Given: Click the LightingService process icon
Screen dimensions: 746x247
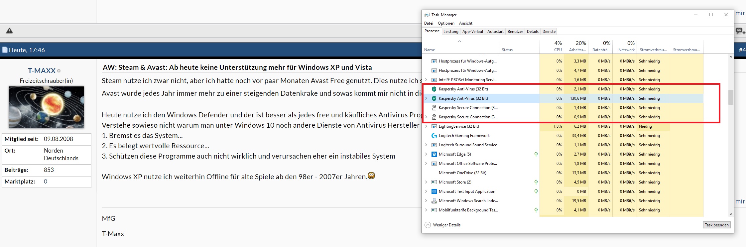Looking at the screenshot, I should point(434,126).
